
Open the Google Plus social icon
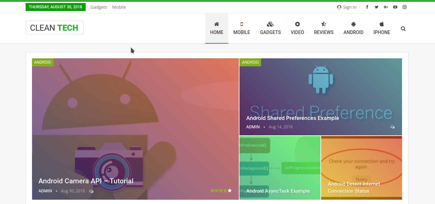point(386,7)
